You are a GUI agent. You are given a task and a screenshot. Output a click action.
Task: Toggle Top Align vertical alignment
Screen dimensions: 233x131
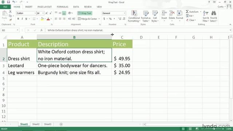[x=56, y=13]
